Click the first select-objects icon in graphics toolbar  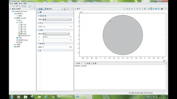click(x=149, y=9)
